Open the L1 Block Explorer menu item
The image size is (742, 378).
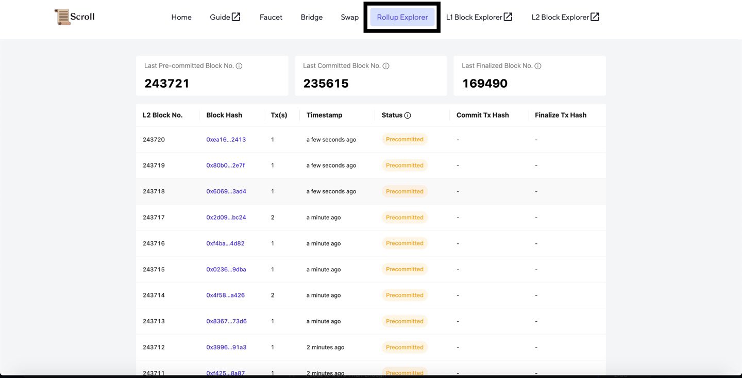(479, 17)
